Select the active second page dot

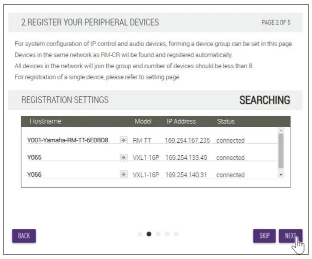point(149,234)
